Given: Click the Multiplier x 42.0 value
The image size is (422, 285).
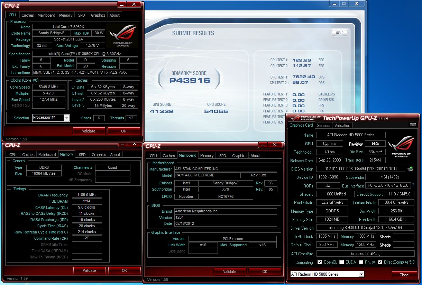Looking at the screenshot, I should 48,93.
